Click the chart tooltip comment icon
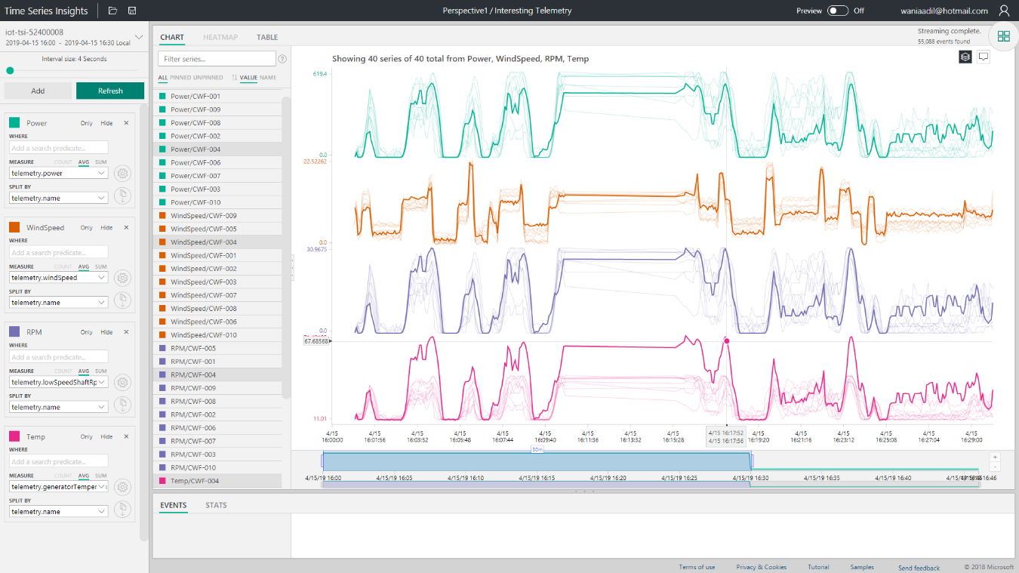The image size is (1019, 573). (x=984, y=57)
